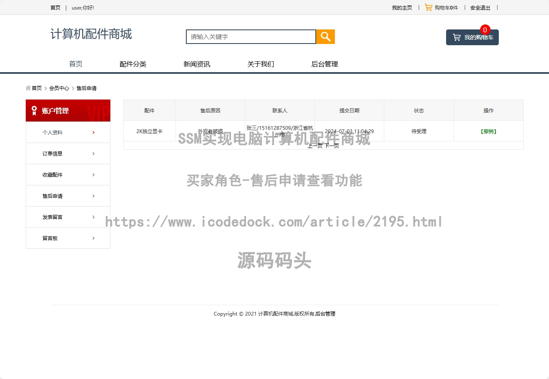Click the 配件 column header
Screen dimensions: 549x379
tap(149, 110)
